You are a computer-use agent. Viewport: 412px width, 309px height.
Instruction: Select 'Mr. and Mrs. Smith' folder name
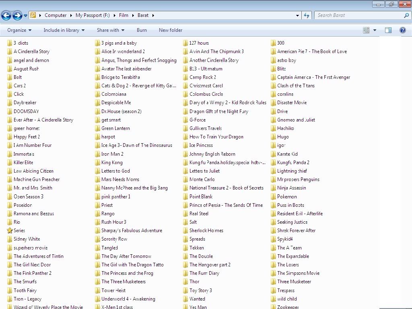(x=33, y=188)
